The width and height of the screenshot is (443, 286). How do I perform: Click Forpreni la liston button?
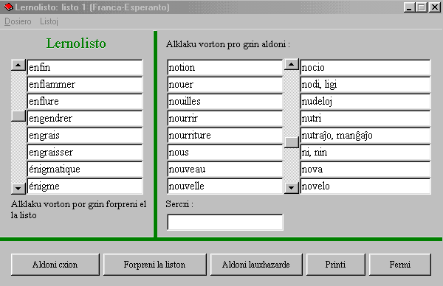pos(154,265)
